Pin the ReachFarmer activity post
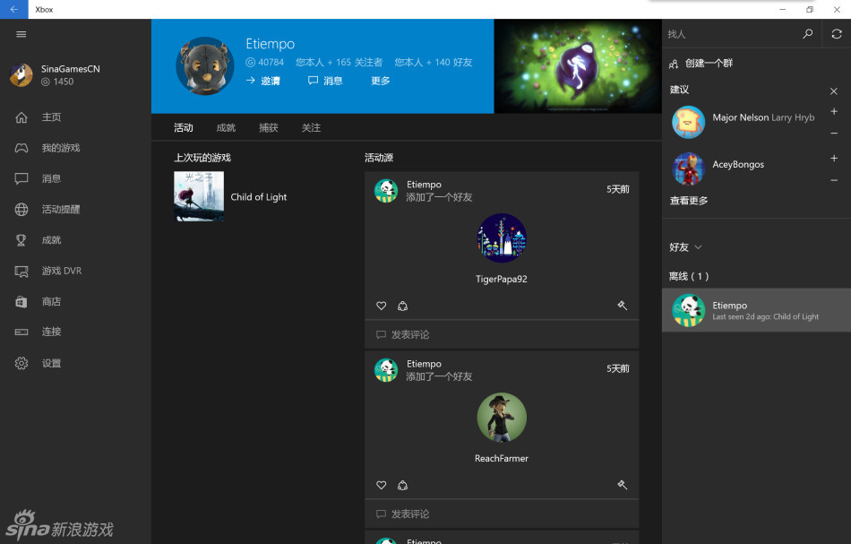851x544 pixels. pos(622,485)
